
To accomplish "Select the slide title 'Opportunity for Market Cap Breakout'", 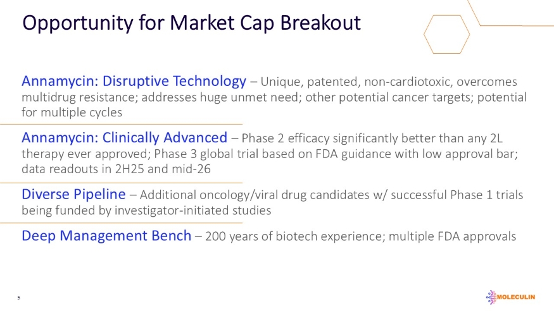I will [x=191, y=23].
